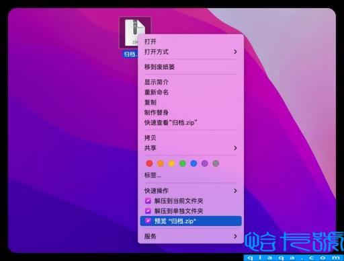Image resolution: width=344 pixels, height=261 pixels.
Task: Select the highlighted 预览 "归档.zip" entry
Action: [191, 221]
